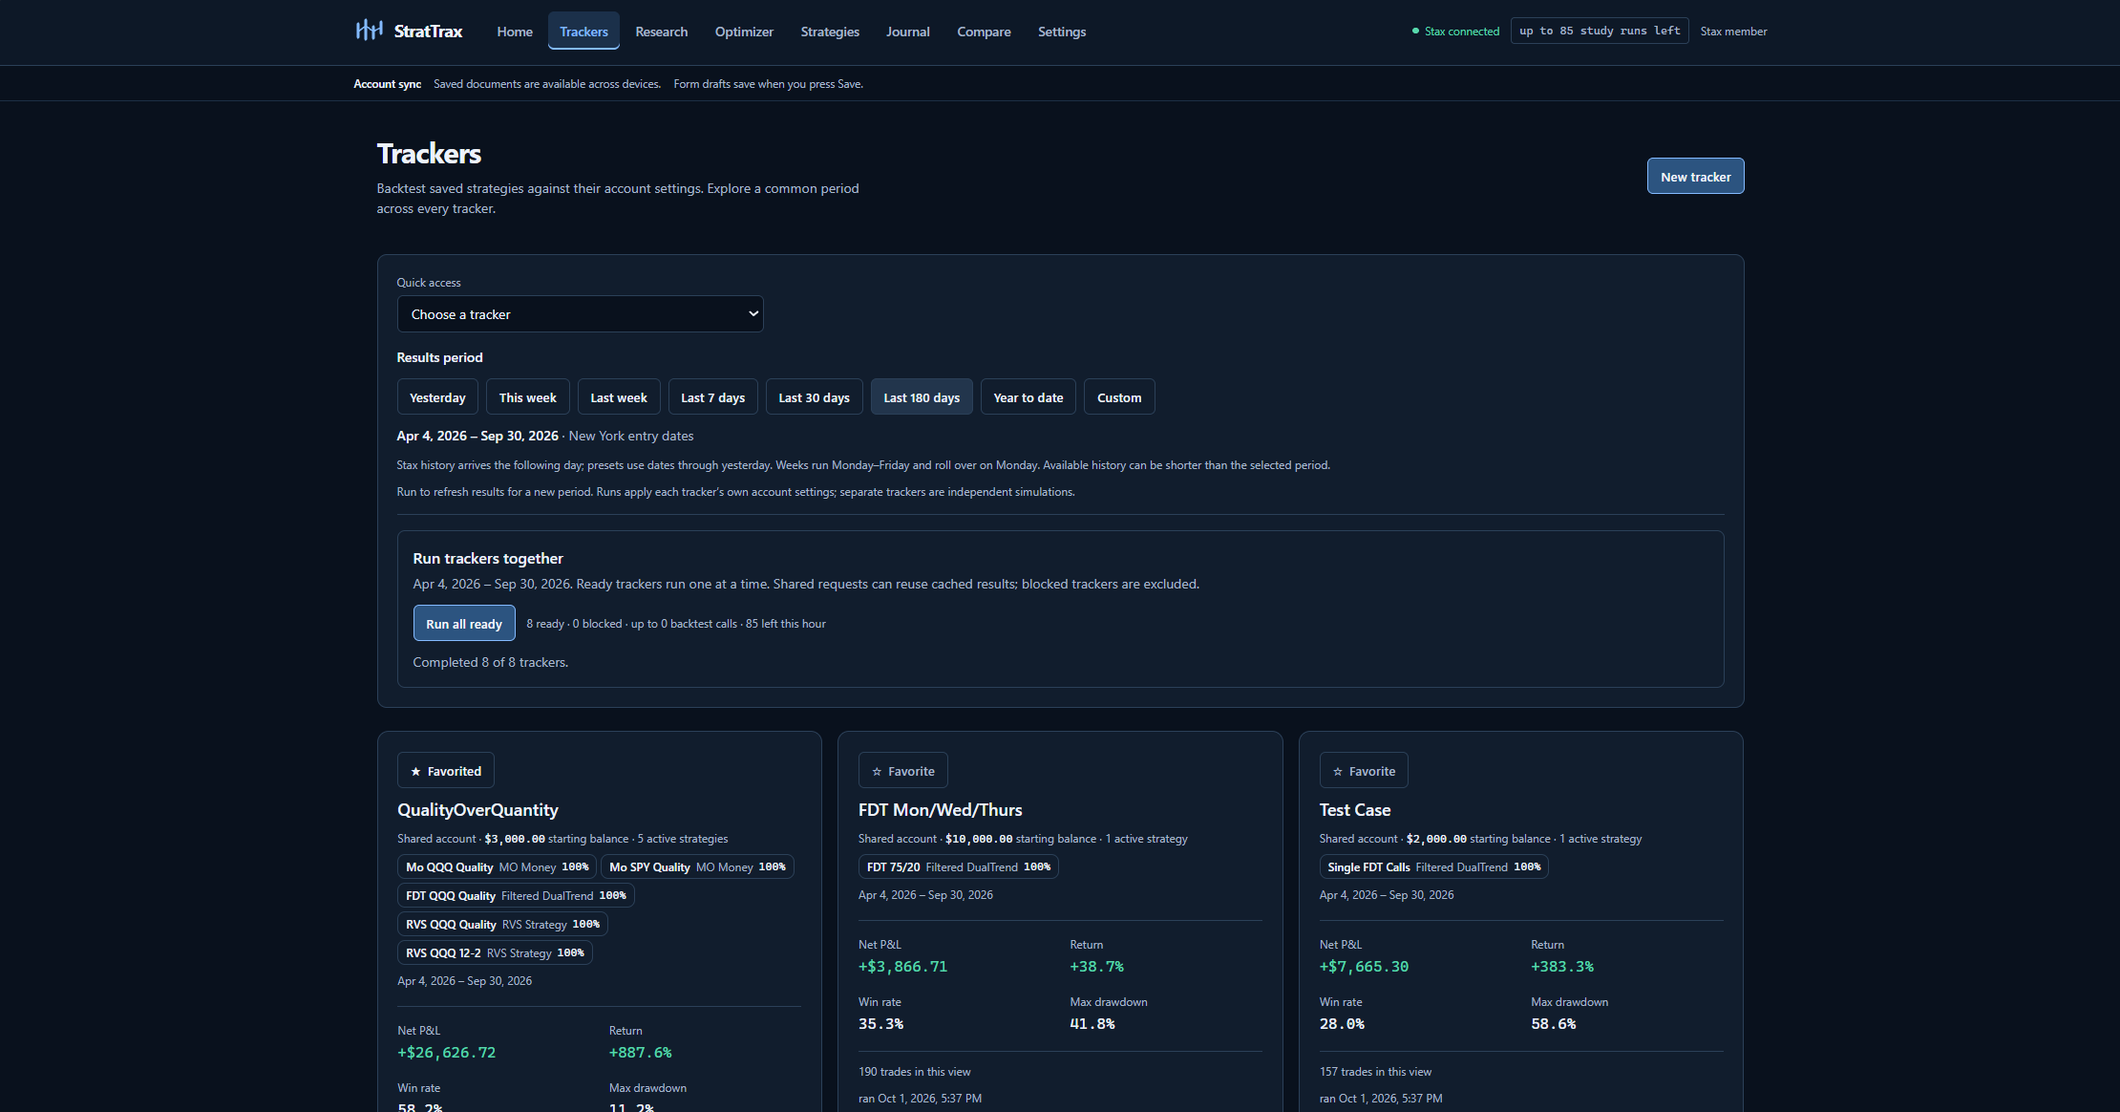
Task: Select This week period
Action: [527, 397]
